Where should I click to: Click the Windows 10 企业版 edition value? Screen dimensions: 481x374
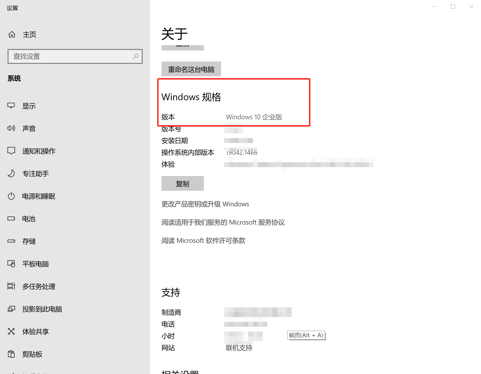(254, 117)
